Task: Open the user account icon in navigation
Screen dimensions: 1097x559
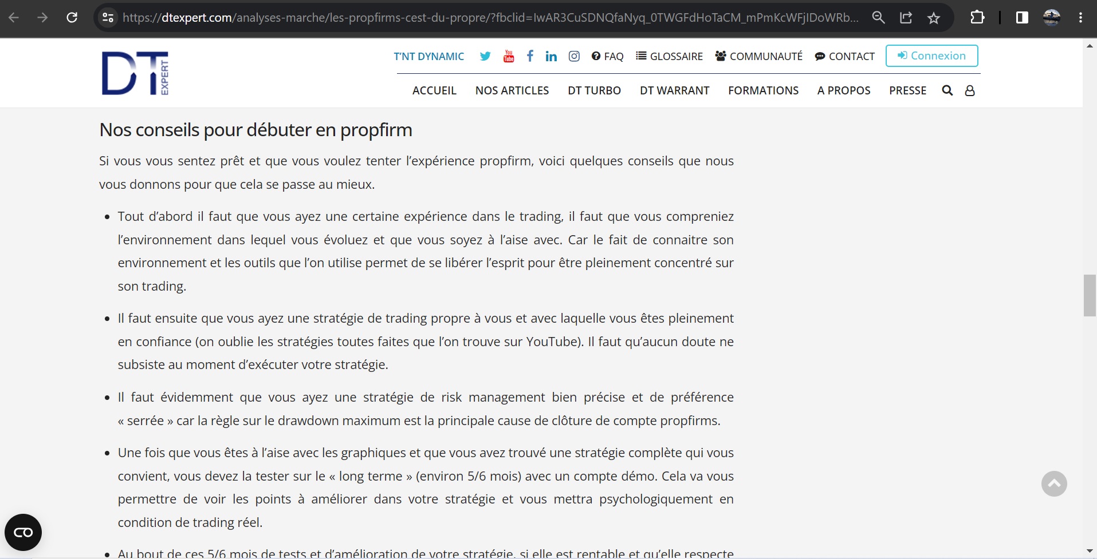Action: [x=970, y=90]
